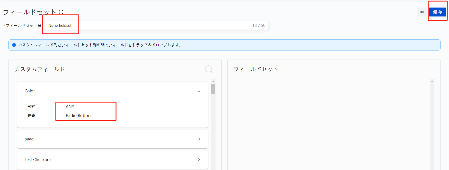Viewport: 449px width, 170px height.
Task: Select the Color field title
Action: pyautogui.click(x=30, y=91)
